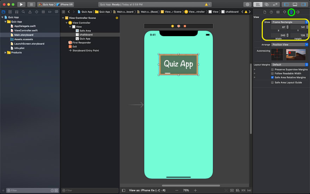Switch to the Standard editor
This screenshot has width=310, height=194.
(x=258, y=4)
